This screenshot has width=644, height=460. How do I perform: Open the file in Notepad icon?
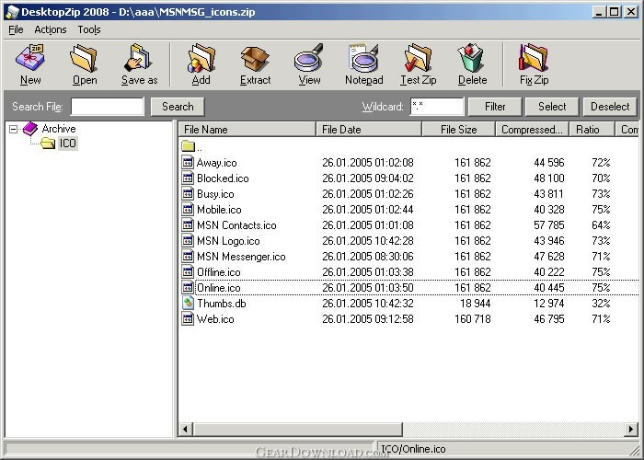[x=364, y=59]
